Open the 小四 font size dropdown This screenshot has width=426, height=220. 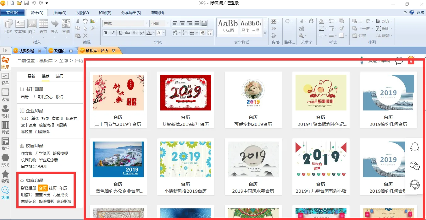168,24
